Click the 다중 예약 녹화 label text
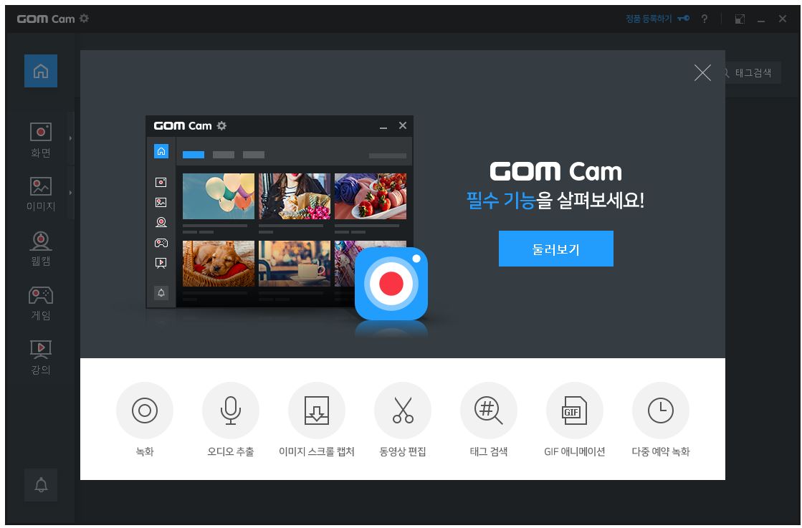The height and width of the screenshot is (528, 802). (660, 451)
